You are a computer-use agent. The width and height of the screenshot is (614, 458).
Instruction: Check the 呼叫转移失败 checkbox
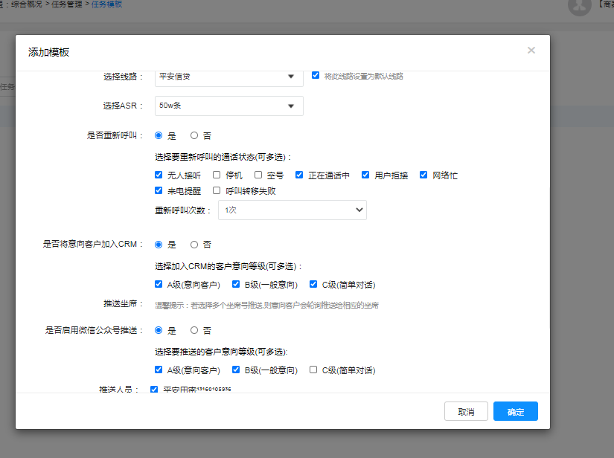click(x=217, y=190)
